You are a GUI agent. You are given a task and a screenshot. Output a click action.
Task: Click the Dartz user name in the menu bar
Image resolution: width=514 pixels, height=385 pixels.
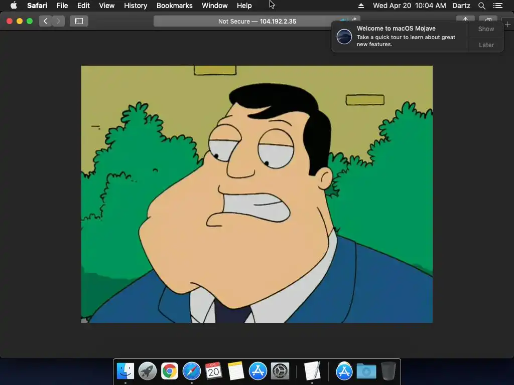pyautogui.click(x=461, y=6)
